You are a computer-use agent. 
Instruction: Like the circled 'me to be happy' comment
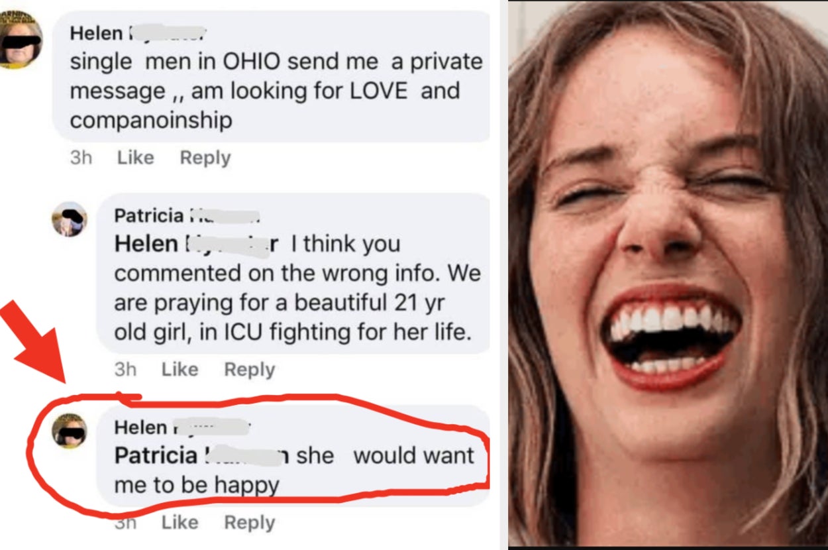pos(180,522)
